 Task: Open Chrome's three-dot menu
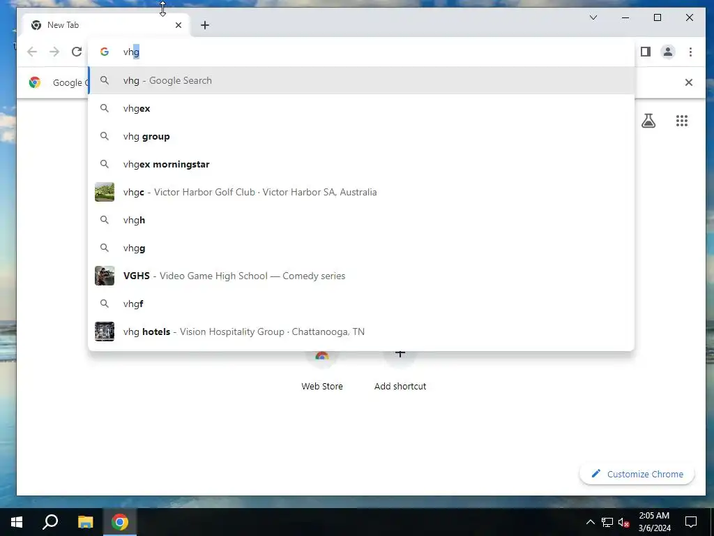[690, 52]
